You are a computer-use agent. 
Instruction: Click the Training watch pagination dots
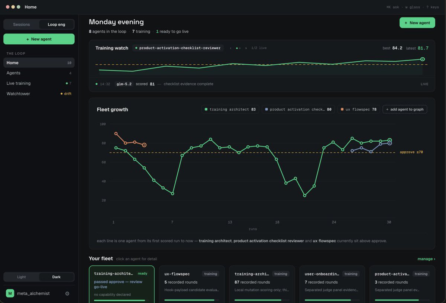click(x=238, y=48)
